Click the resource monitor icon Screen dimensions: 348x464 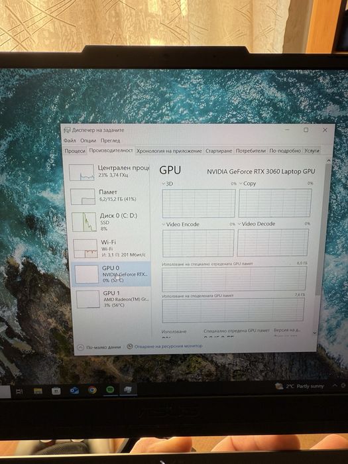point(130,346)
